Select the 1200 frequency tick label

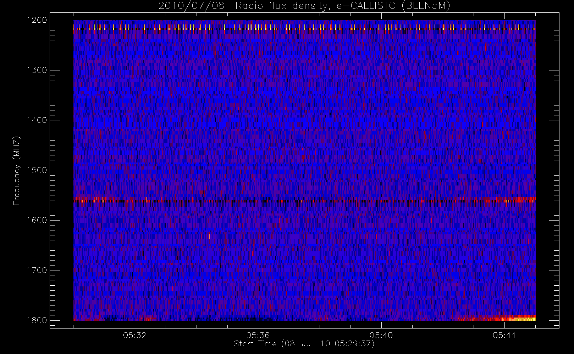point(37,20)
